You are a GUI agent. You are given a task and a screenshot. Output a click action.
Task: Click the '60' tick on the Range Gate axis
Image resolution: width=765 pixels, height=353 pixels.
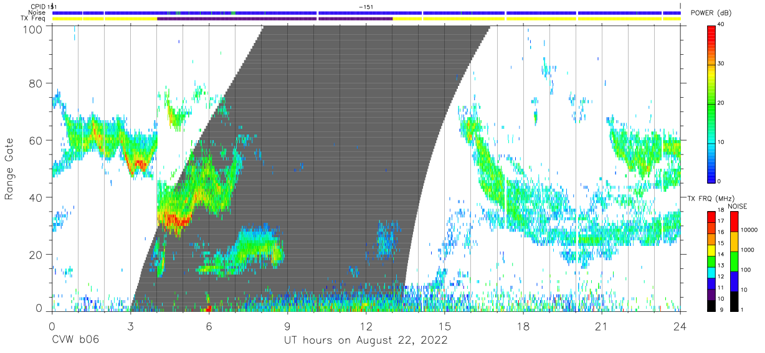click(x=37, y=141)
